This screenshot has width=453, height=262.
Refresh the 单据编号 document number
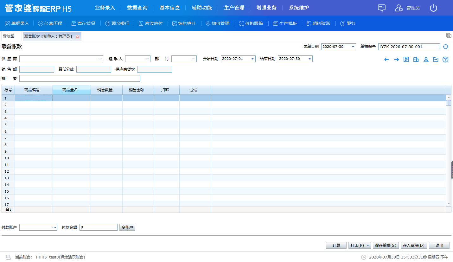coord(446,47)
